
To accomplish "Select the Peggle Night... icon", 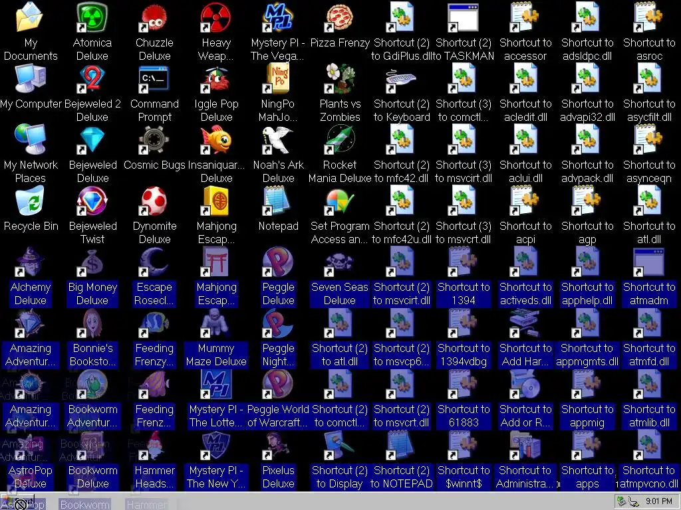I will point(278,323).
